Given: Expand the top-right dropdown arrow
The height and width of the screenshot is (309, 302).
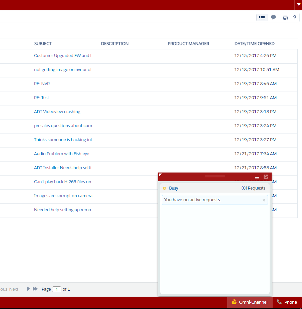Looking at the screenshot, I should pyautogui.click(x=298, y=5).
